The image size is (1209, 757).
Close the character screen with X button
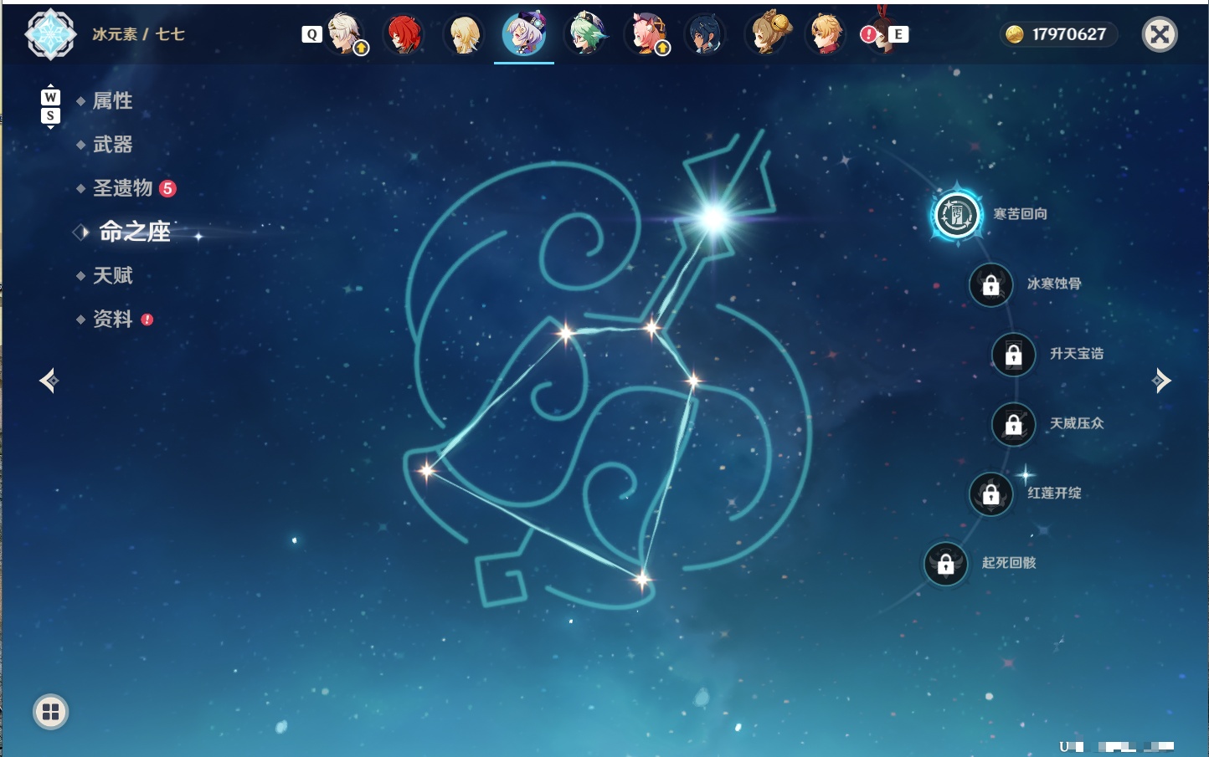pyautogui.click(x=1160, y=34)
